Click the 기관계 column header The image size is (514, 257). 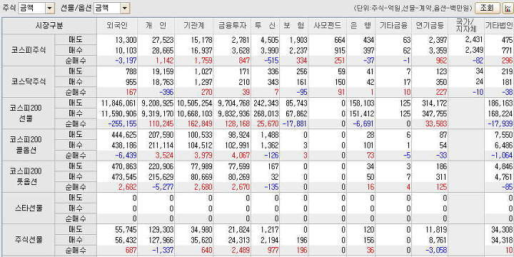(x=193, y=26)
